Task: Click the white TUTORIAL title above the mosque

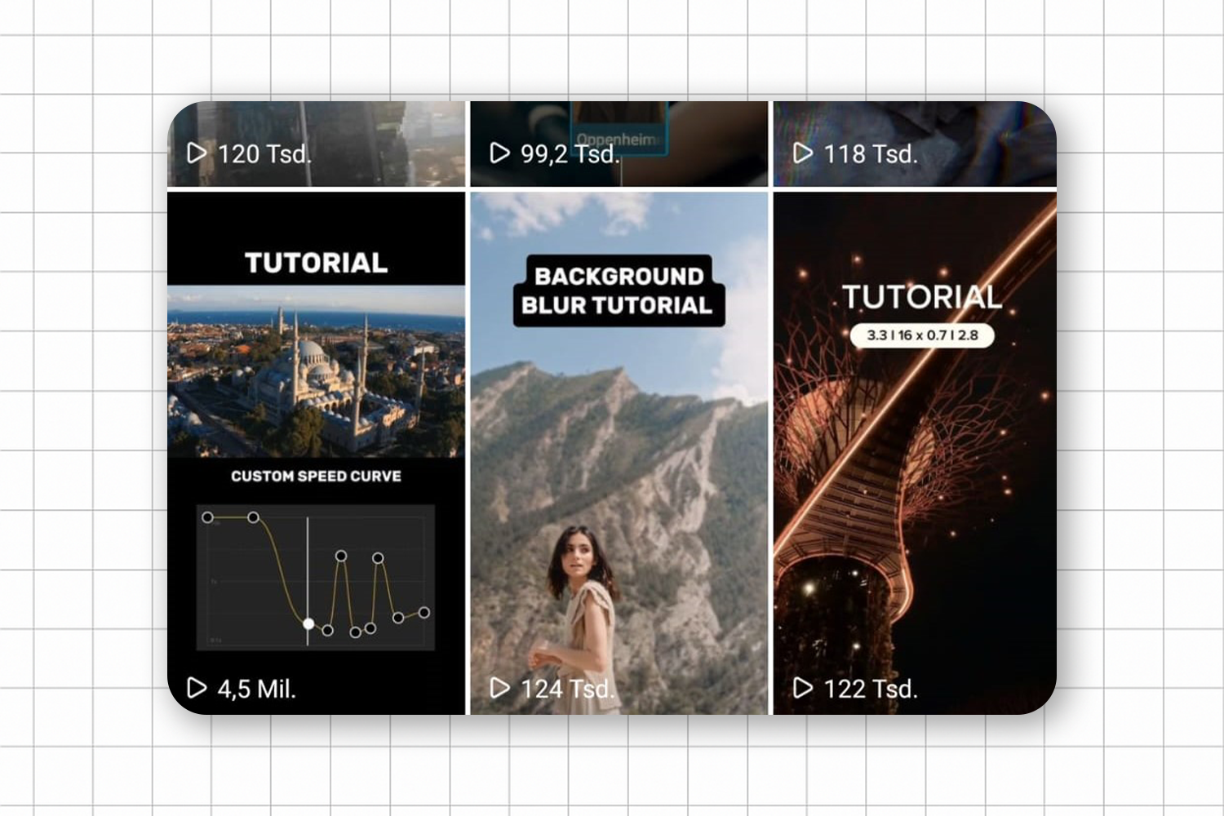Action: (316, 263)
